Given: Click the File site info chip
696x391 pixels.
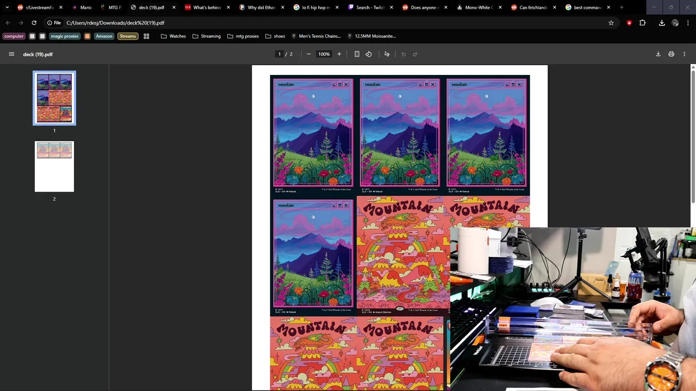Looking at the screenshot, I should point(53,23).
